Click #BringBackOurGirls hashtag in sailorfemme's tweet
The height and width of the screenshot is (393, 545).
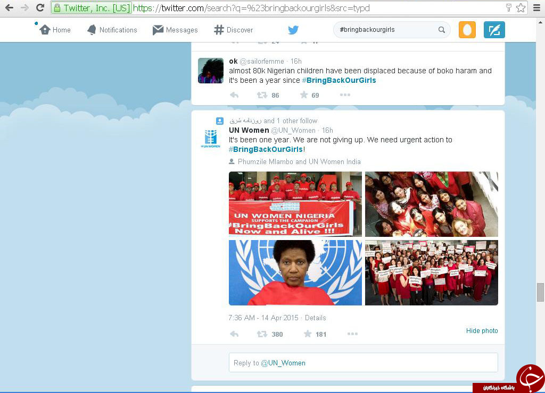[x=339, y=81]
